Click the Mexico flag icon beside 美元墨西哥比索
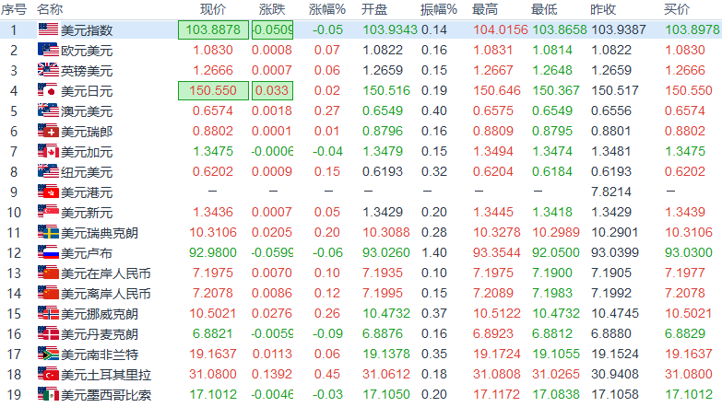 48,394
